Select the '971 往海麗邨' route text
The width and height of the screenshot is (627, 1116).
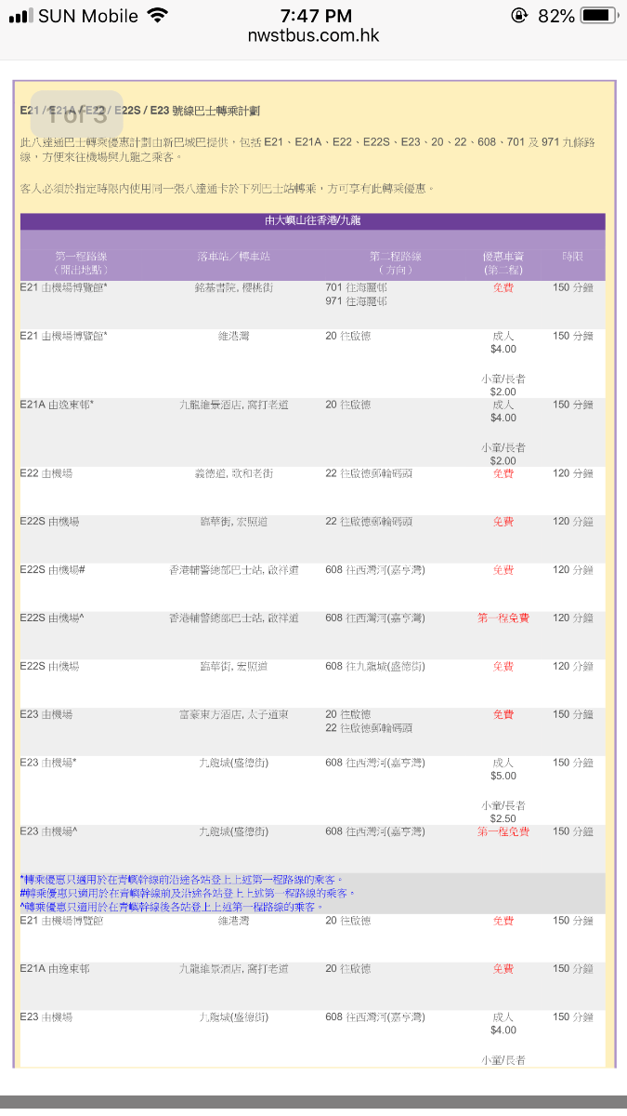click(357, 301)
